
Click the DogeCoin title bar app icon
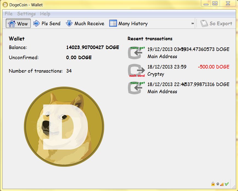5,5
